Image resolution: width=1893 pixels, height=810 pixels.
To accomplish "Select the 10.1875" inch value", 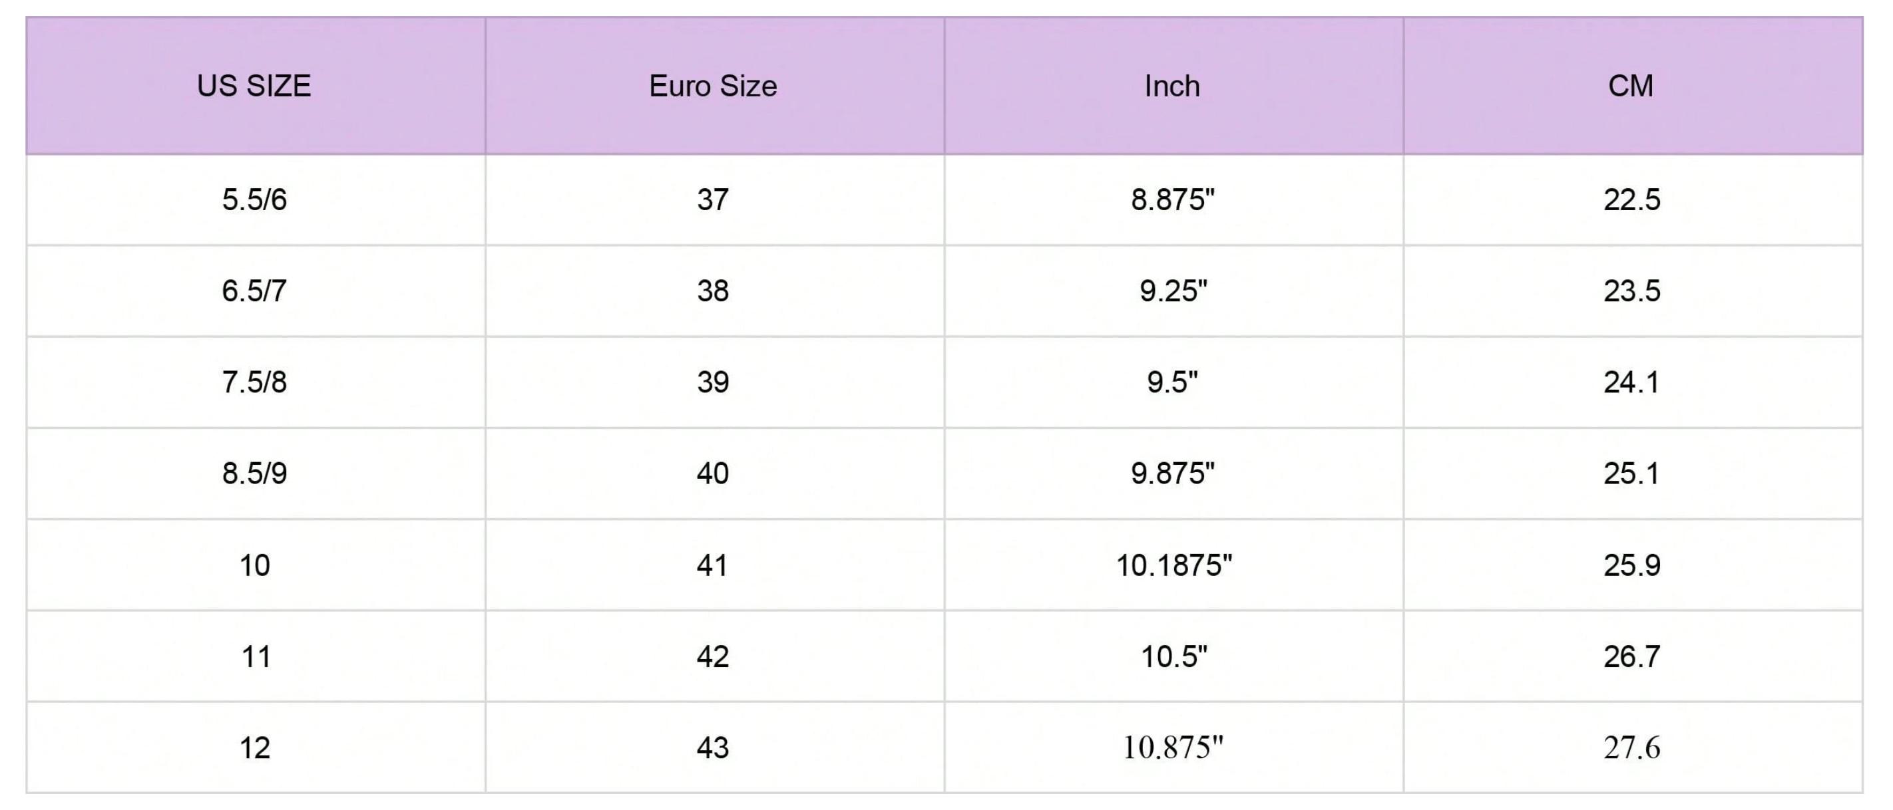I will point(1173,565).
